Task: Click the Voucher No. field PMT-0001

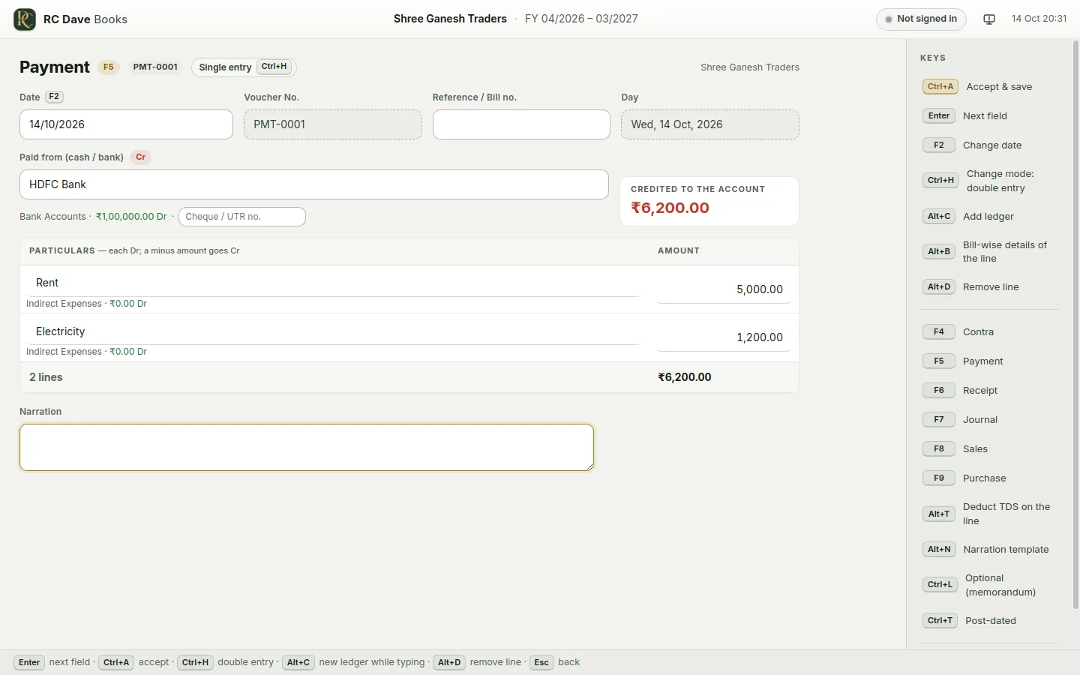Action: (x=333, y=124)
